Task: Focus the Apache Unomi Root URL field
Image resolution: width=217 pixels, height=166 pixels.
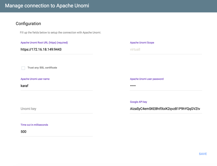Action: [x=57, y=50]
